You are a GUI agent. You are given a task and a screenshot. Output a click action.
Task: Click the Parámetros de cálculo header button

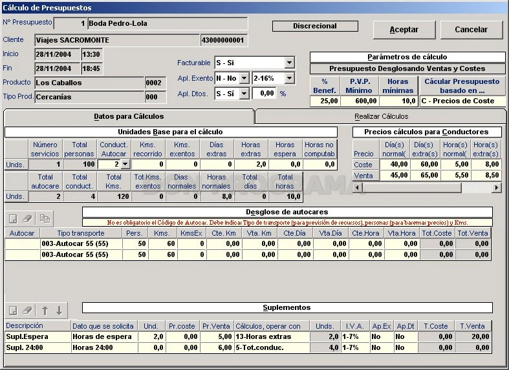pyautogui.click(x=407, y=57)
